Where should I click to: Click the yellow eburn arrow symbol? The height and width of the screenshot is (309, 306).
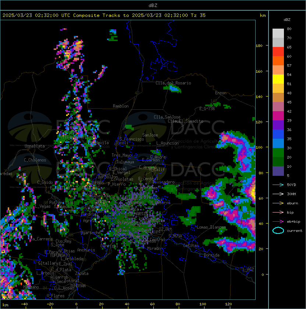[278, 203]
